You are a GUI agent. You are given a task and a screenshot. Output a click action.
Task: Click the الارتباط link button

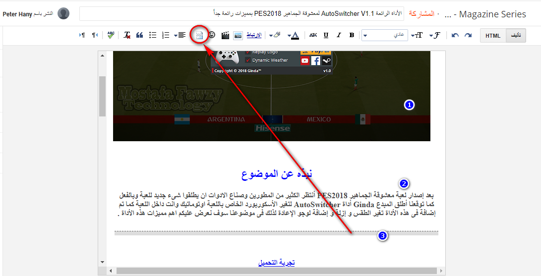click(254, 35)
